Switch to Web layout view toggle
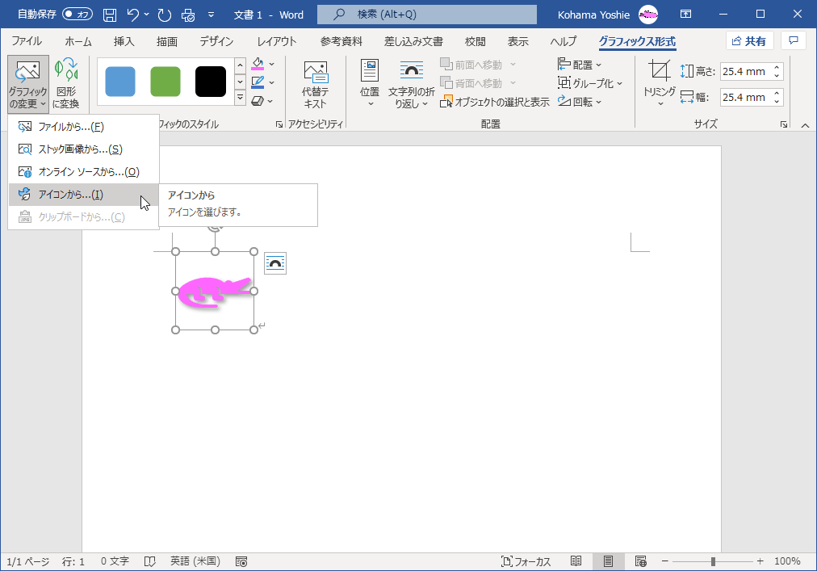 click(640, 561)
